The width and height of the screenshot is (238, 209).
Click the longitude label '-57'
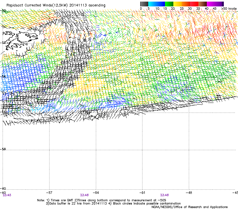tap(49, 193)
